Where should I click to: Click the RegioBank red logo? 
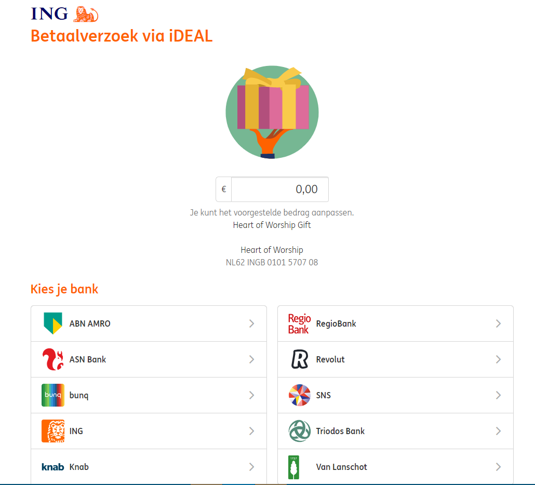pyautogui.click(x=299, y=324)
